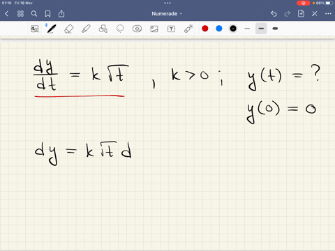Screen dimensions: 335x251
Task: Tap the 01:16 clock in status bar
Action: click(x=6, y=3)
